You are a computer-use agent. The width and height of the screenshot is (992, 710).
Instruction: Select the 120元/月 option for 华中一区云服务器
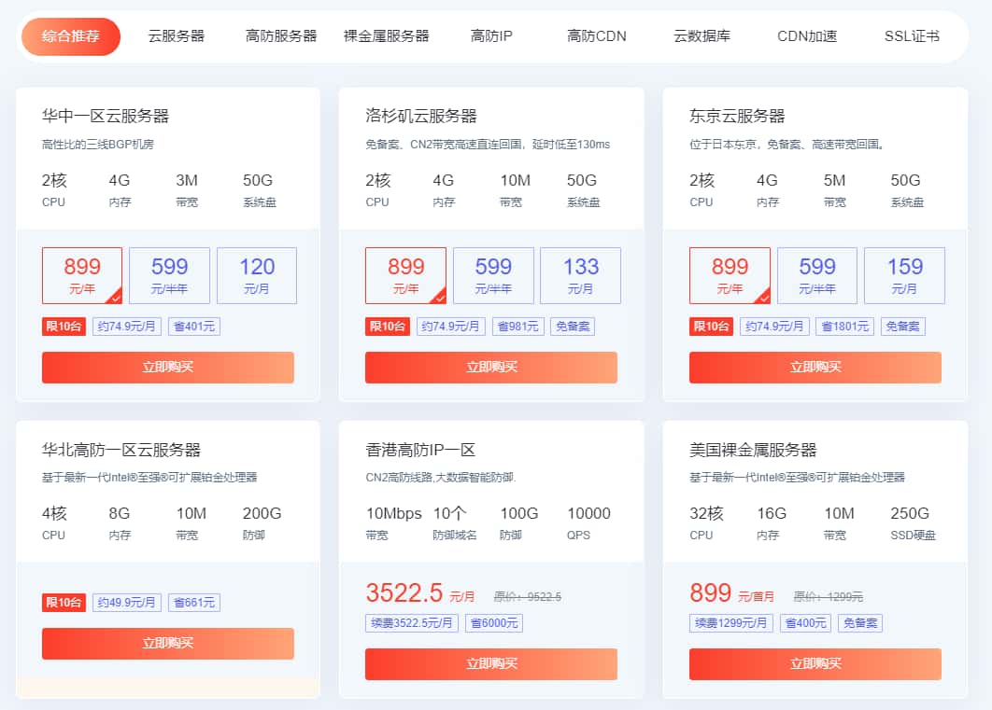257,275
